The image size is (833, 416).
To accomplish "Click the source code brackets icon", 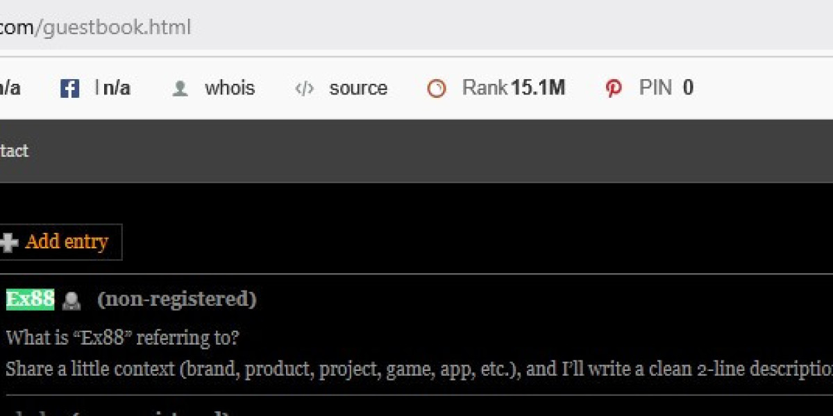I will coord(304,89).
